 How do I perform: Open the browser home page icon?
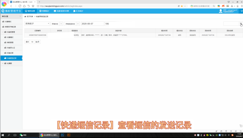tap(24, 6)
